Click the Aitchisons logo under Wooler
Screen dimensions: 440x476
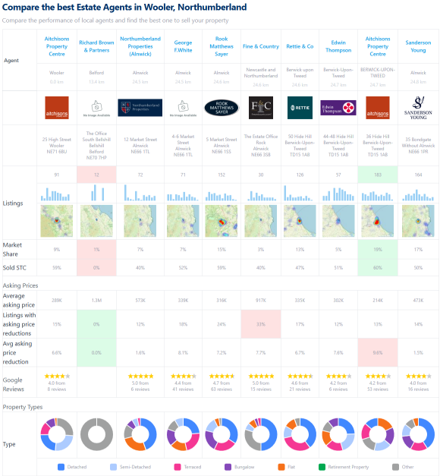point(57,108)
